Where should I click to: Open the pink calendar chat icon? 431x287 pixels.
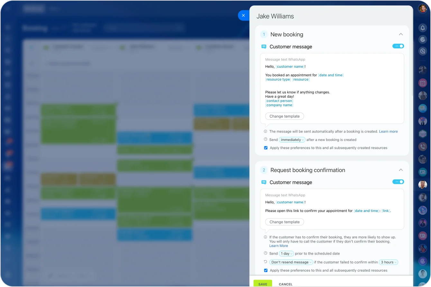tap(423, 83)
